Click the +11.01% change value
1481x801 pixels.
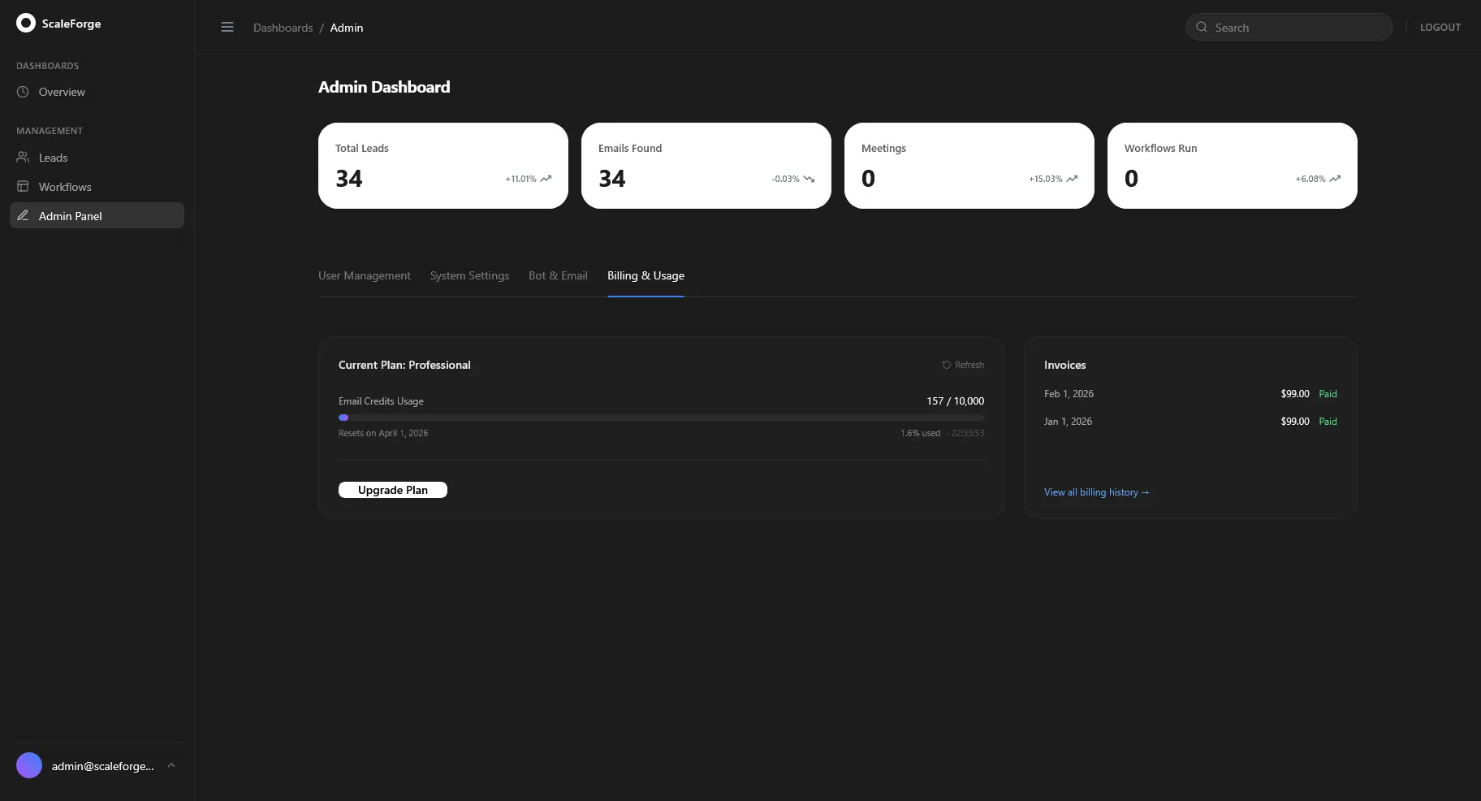pos(520,179)
